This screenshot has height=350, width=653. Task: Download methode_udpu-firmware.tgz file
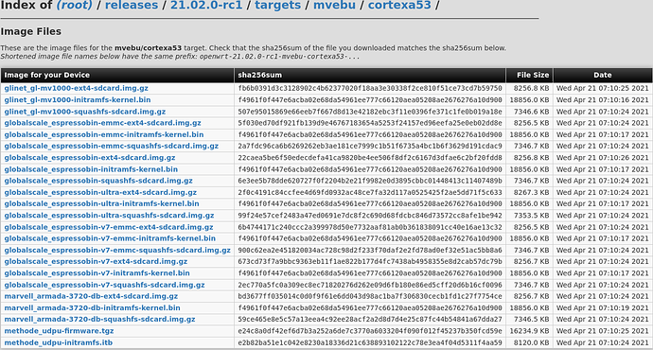tap(59, 331)
